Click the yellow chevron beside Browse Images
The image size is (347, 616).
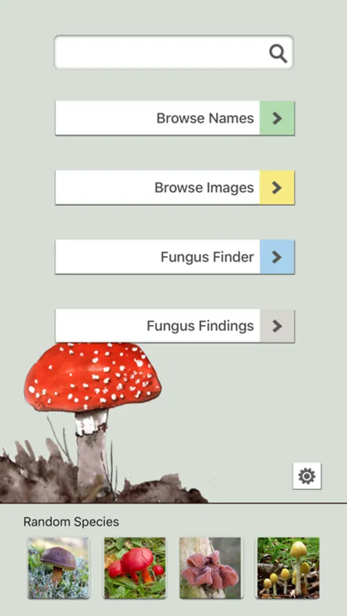tap(277, 188)
